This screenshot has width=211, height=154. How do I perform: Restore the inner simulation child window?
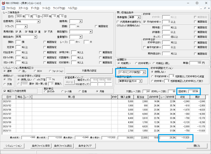point(205,8)
